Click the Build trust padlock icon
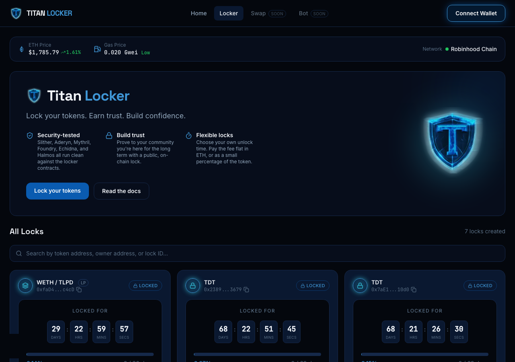The height and width of the screenshot is (362, 515). [x=109, y=136]
